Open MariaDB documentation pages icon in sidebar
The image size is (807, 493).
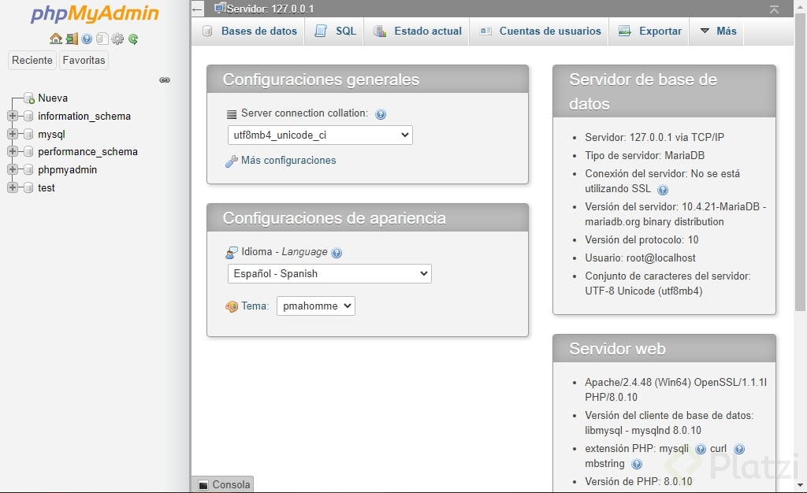click(x=102, y=39)
